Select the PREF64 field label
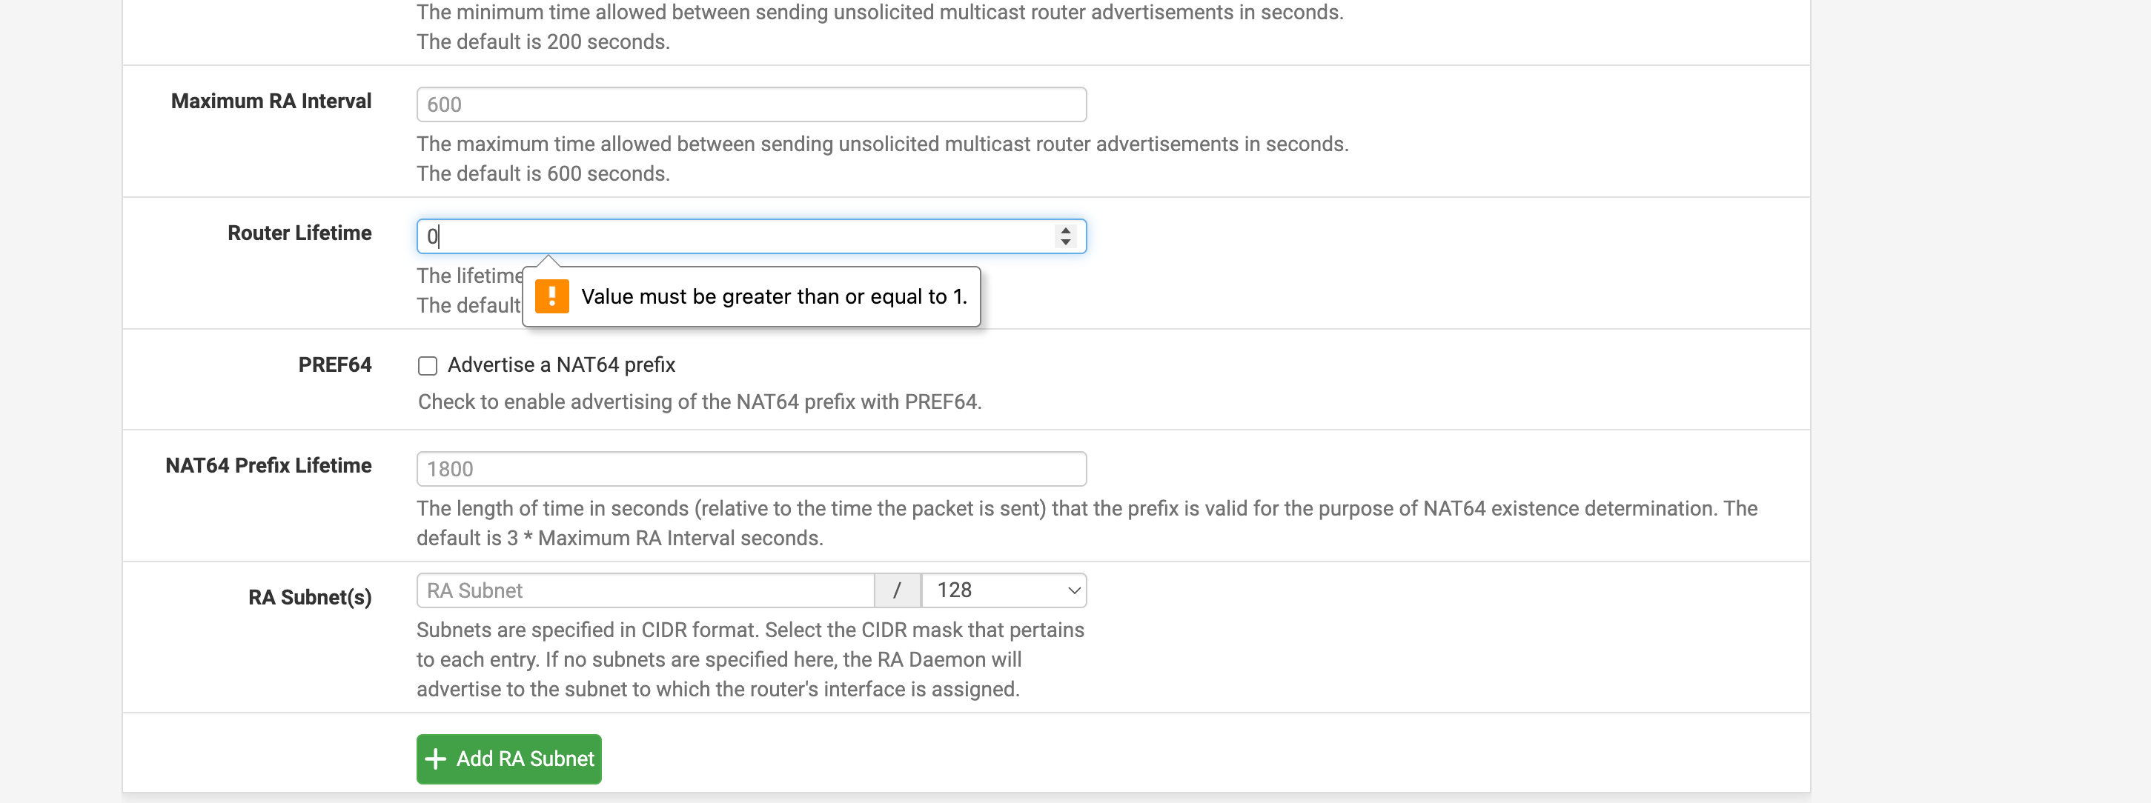2151x803 pixels. [x=334, y=364]
